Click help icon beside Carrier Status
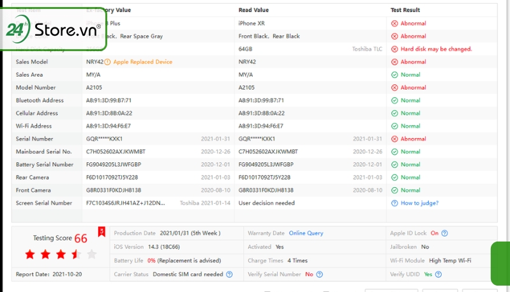The width and height of the screenshot is (510, 292). point(229,274)
